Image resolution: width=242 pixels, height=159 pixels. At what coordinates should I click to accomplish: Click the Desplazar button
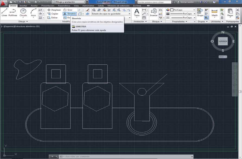coord(54,10)
